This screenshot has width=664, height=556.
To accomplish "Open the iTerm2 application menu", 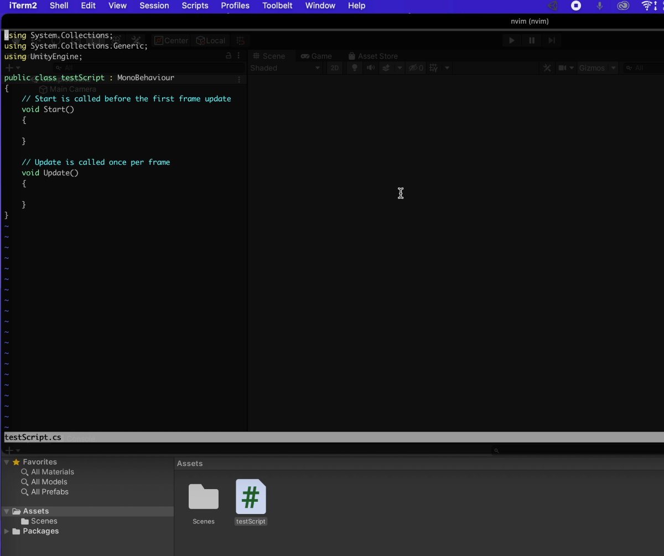I will [x=23, y=6].
